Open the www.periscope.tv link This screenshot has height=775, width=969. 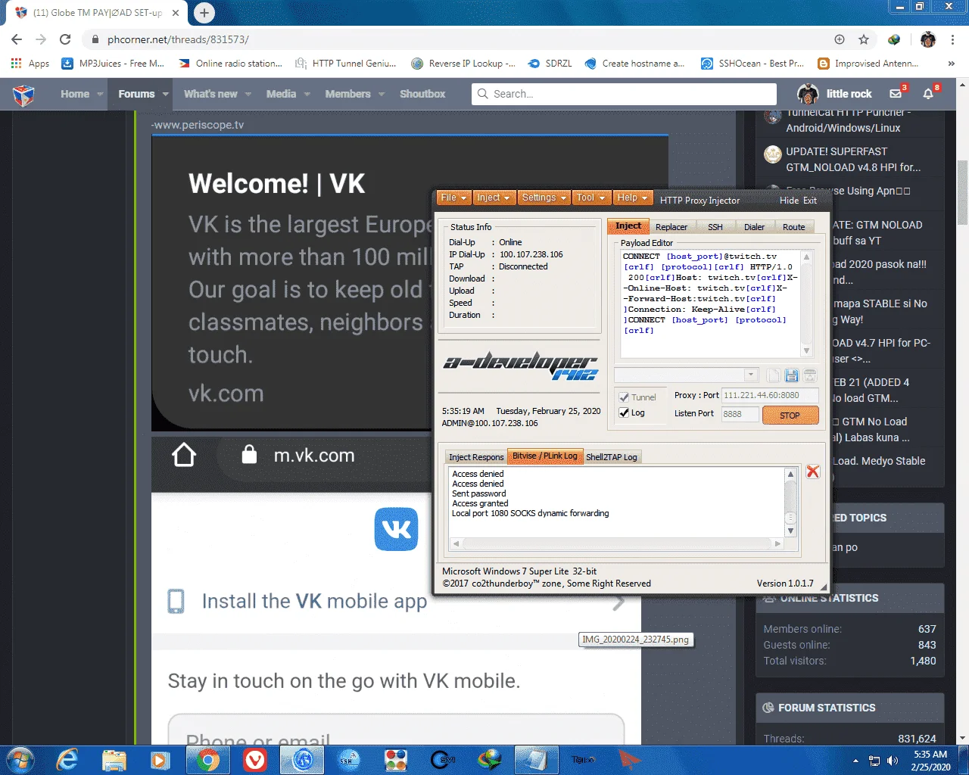[x=197, y=125]
